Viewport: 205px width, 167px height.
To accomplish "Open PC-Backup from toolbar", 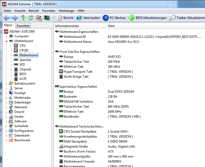I will [x=114, y=18].
